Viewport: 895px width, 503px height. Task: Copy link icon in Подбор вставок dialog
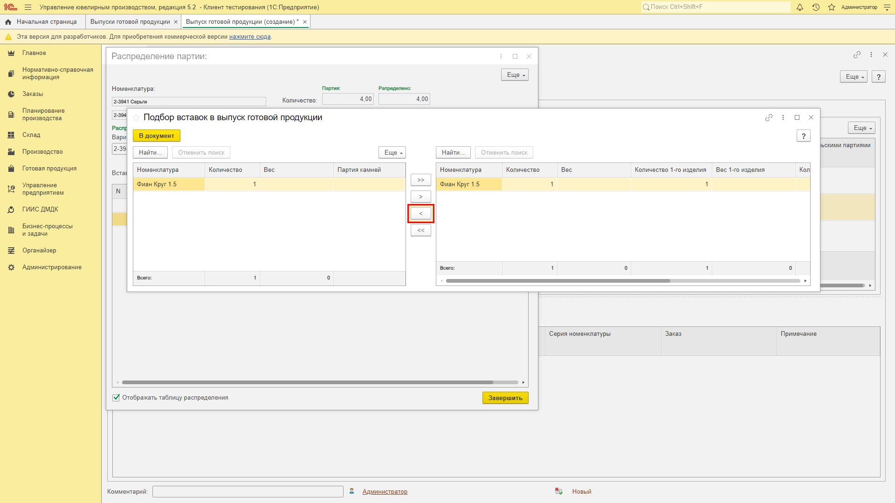(x=769, y=118)
